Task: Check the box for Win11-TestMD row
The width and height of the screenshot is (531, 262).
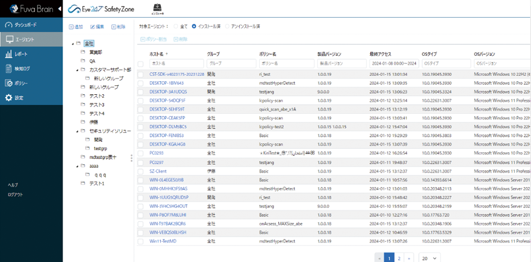Action: (141, 241)
